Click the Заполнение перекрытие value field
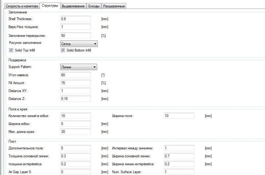 tap(76, 35)
